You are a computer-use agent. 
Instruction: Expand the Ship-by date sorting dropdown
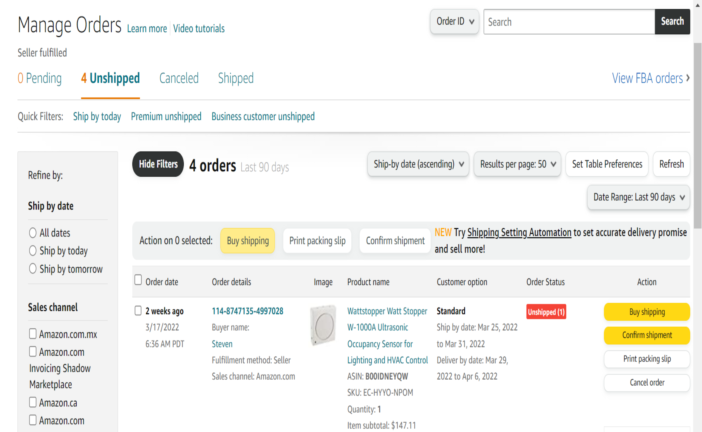tap(418, 164)
